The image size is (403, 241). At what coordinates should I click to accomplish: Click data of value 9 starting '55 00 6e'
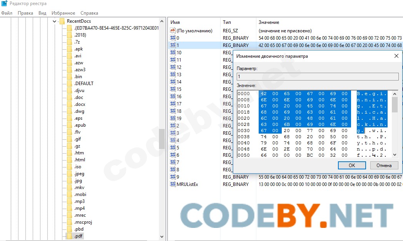pyautogui.click(x=330, y=177)
